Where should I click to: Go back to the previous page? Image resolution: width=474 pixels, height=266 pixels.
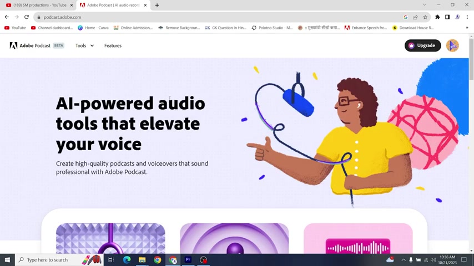pos(7,17)
